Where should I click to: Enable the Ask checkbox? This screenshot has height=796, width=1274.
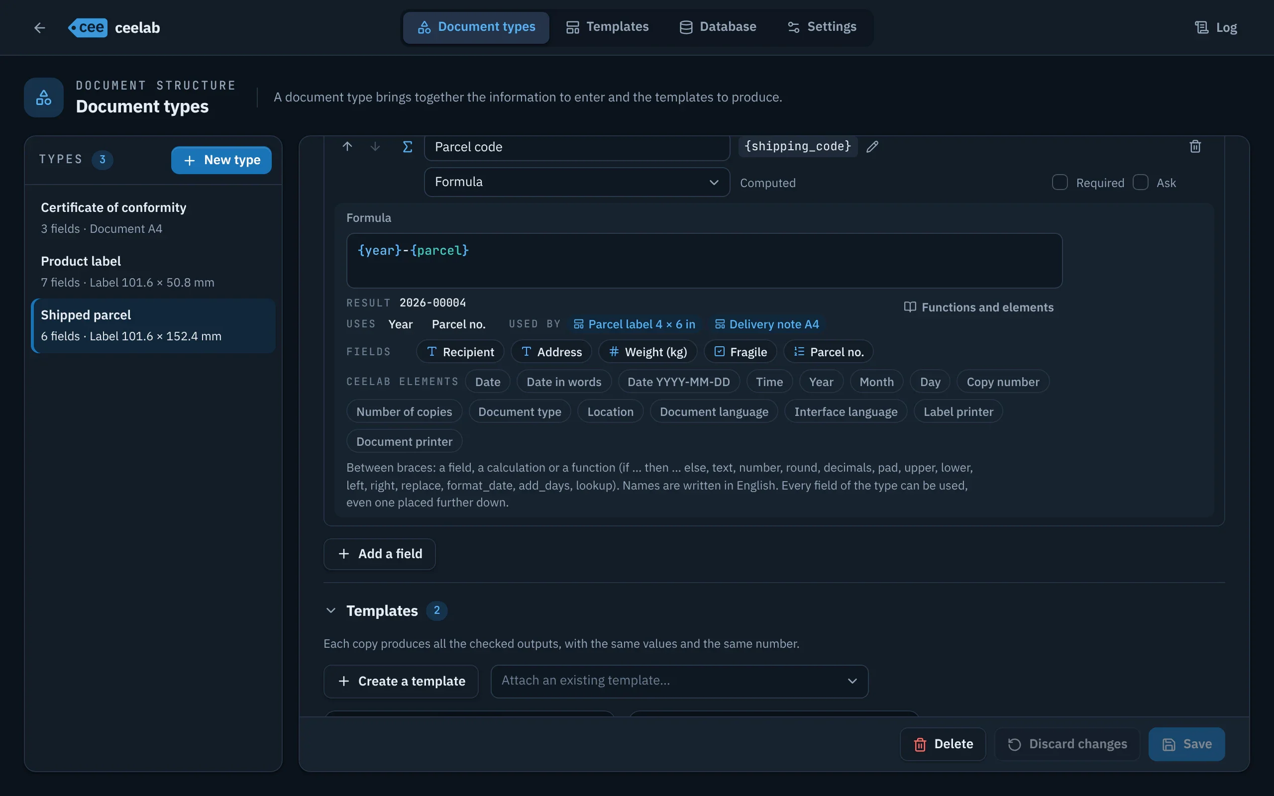pos(1140,182)
